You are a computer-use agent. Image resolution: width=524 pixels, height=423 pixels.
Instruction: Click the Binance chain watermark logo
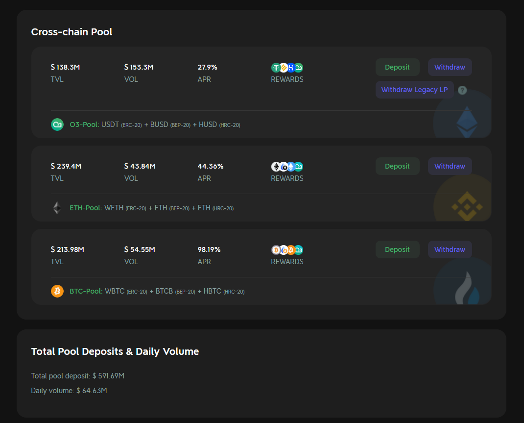click(466, 206)
